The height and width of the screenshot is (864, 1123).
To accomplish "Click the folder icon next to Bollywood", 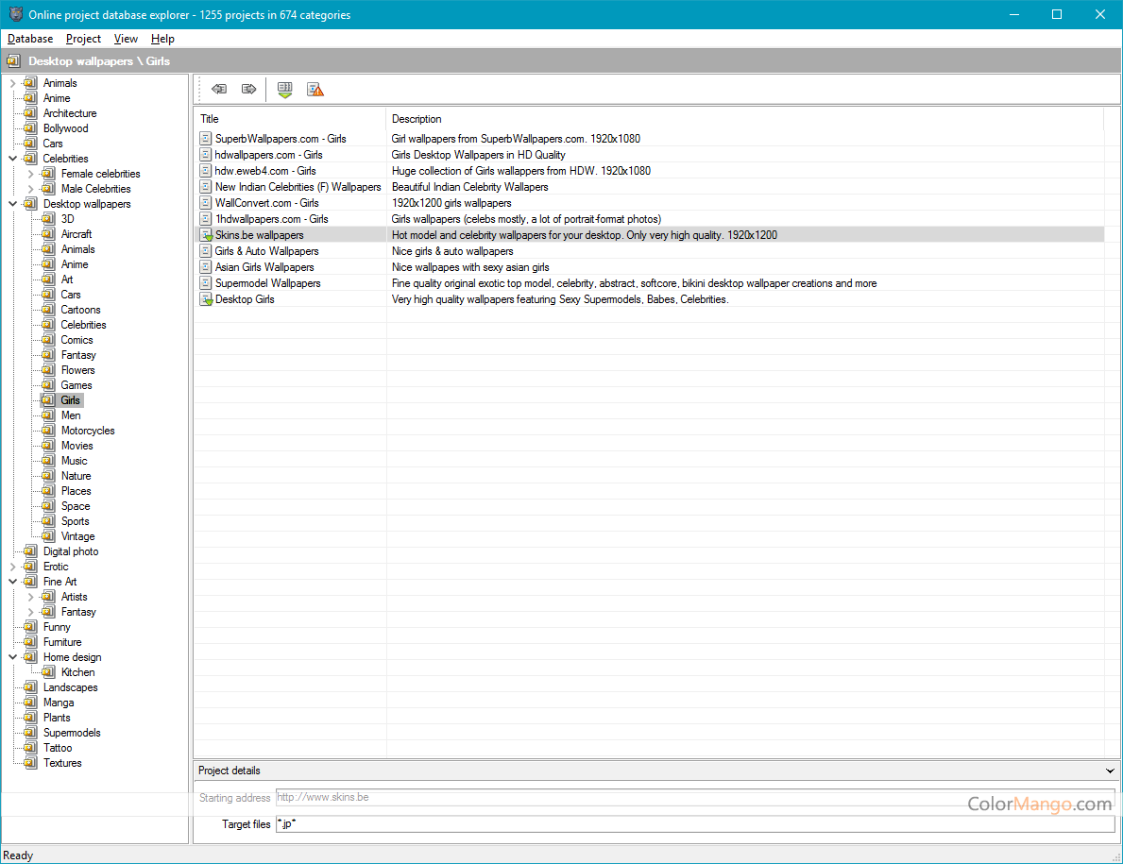I will [x=30, y=128].
